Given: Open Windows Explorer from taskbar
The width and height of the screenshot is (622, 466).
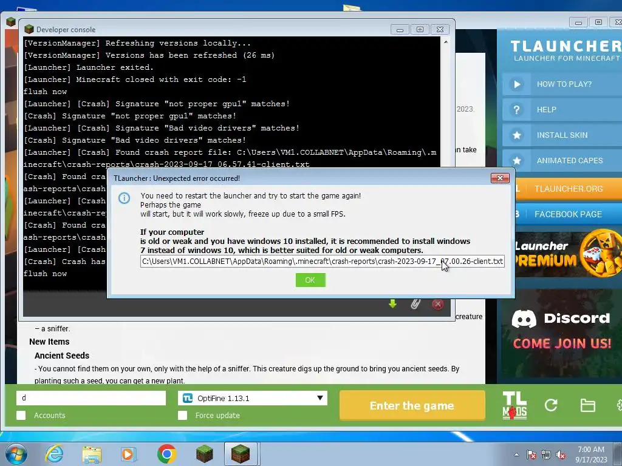Looking at the screenshot, I should (x=92, y=454).
